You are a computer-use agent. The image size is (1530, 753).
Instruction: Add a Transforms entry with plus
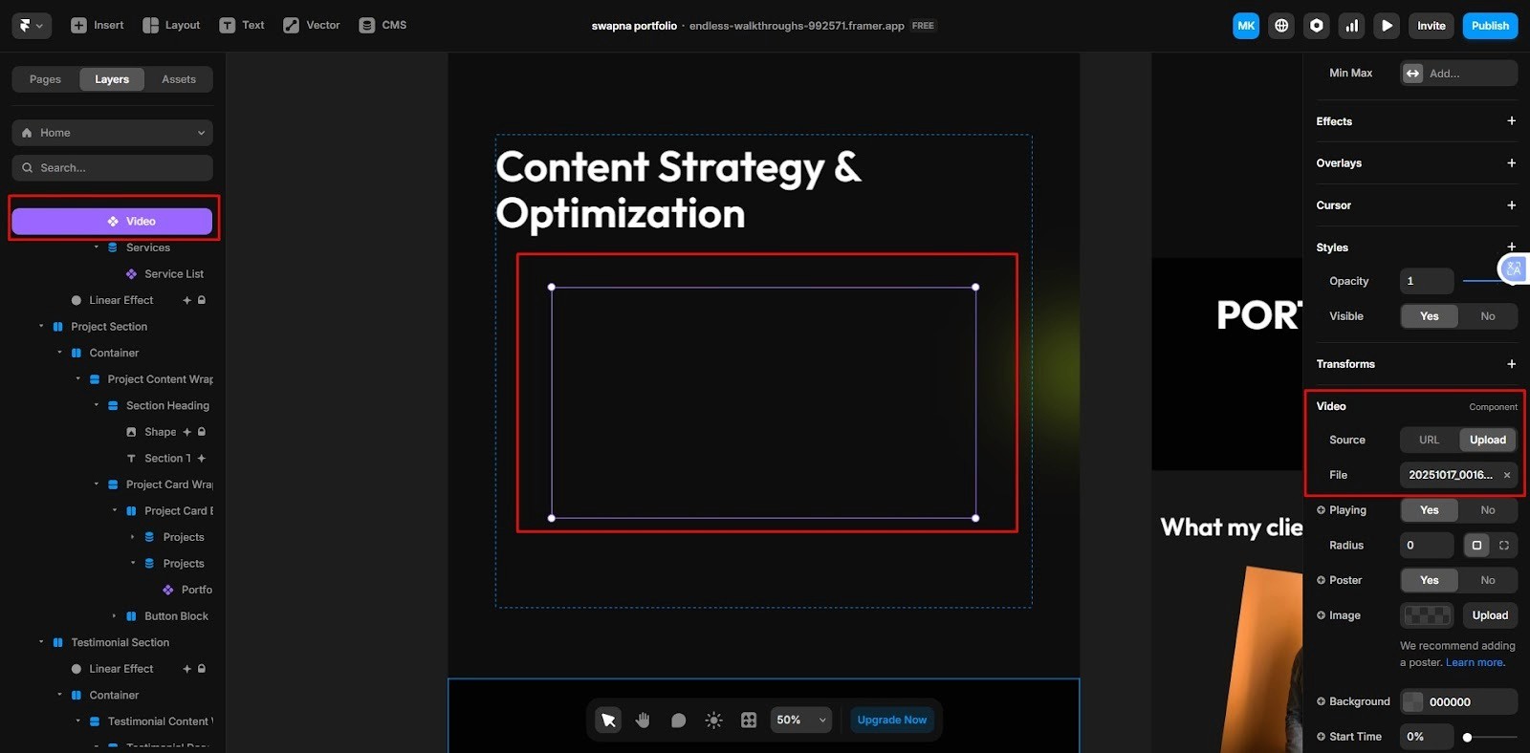pyautogui.click(x=1511, y=364)
